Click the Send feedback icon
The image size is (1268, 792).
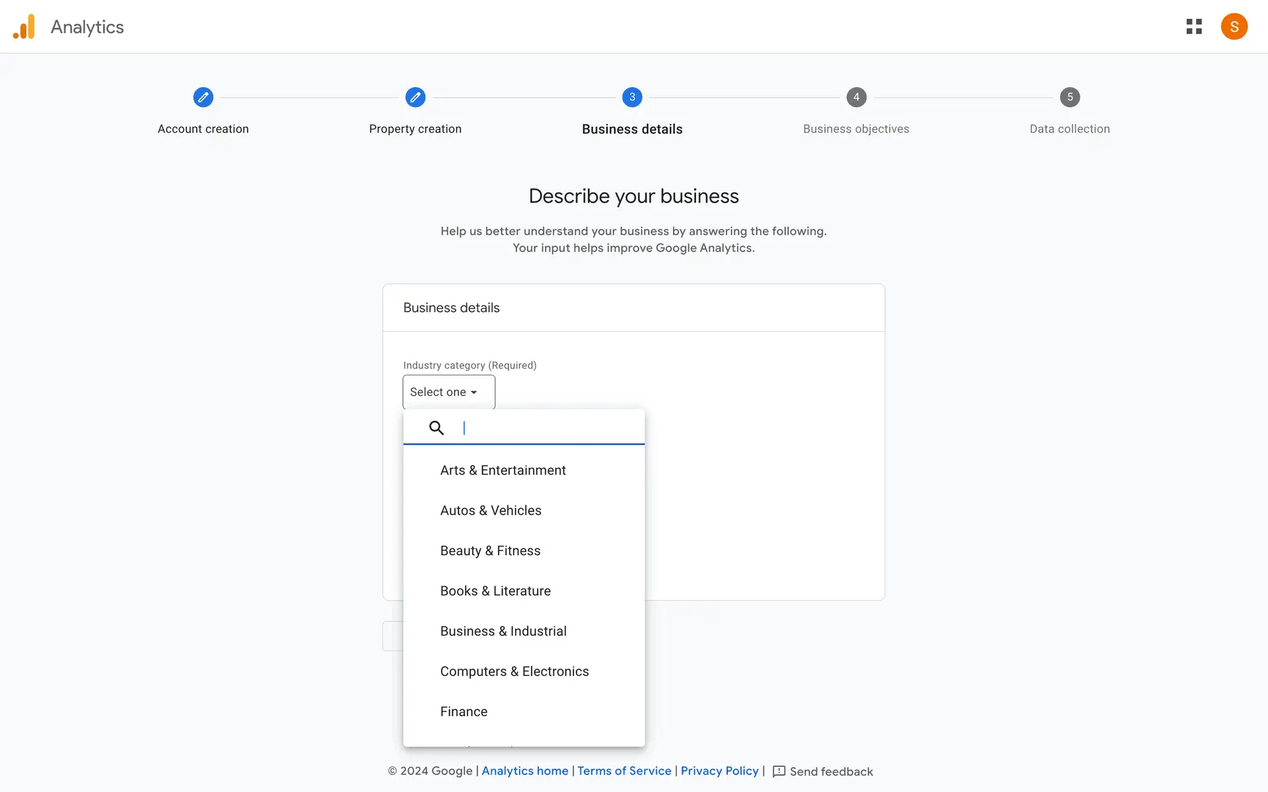[779, 772]
